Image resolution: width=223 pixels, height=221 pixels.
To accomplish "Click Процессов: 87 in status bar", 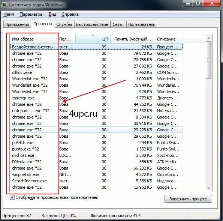I will (x=16, y=216).
